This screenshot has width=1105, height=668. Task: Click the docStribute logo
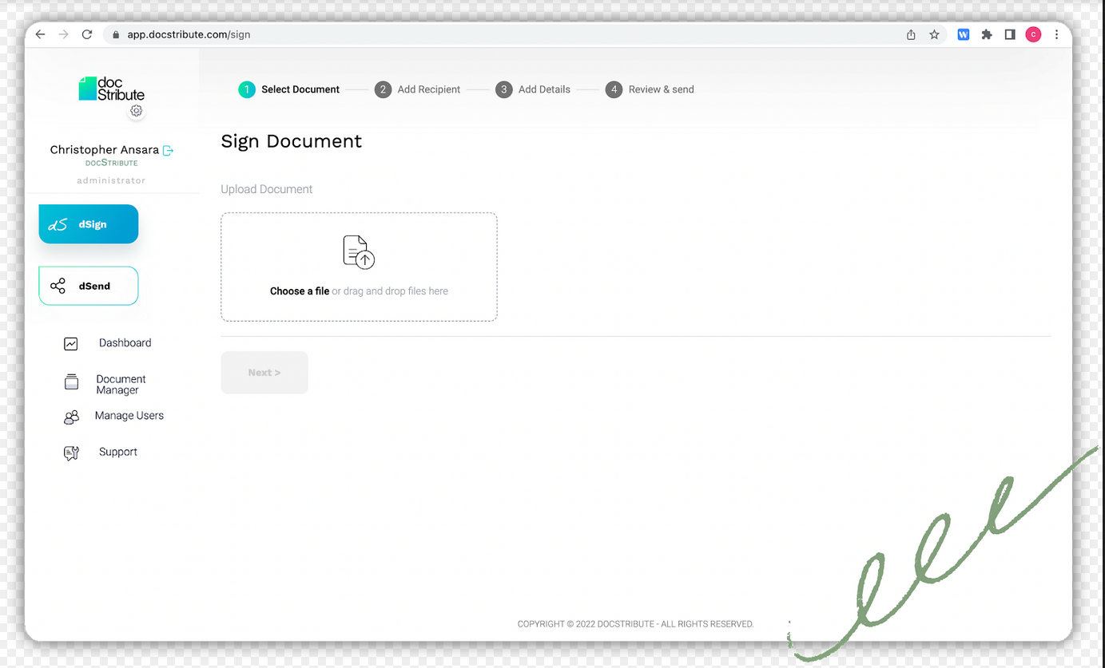click(111, 89)
